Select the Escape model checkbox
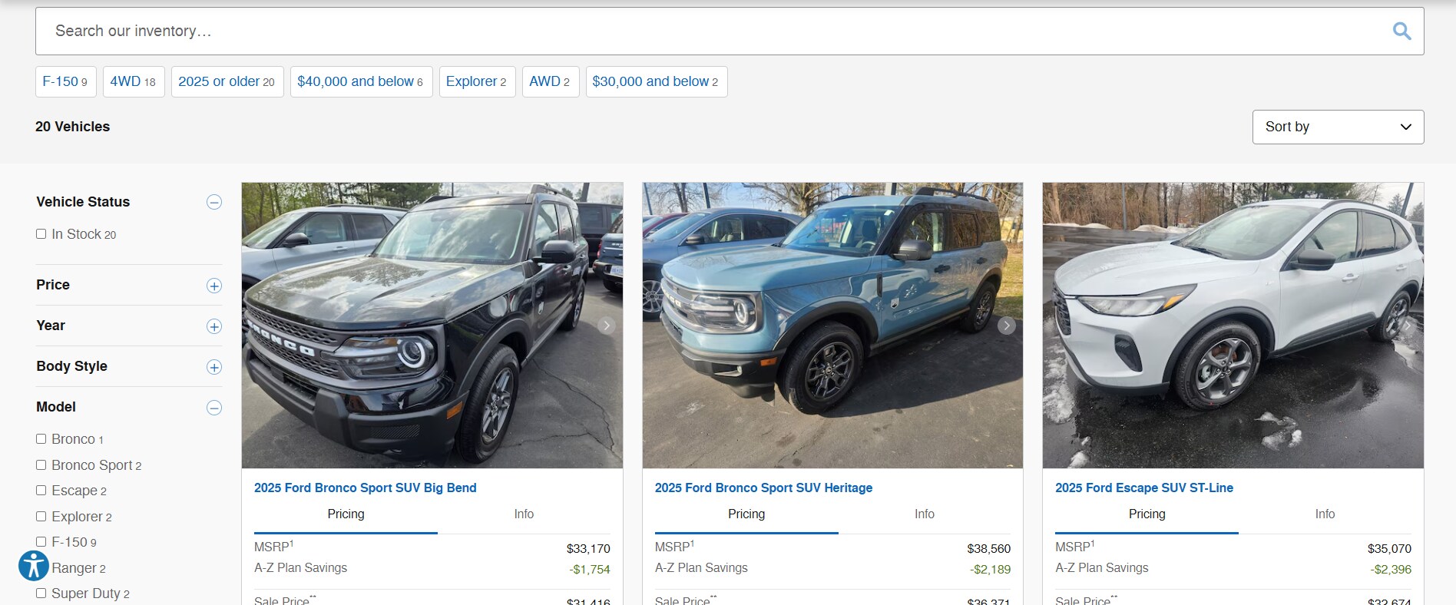Image resolution: width=1456 pixels, height=605 pixels. tap(41, 490)
